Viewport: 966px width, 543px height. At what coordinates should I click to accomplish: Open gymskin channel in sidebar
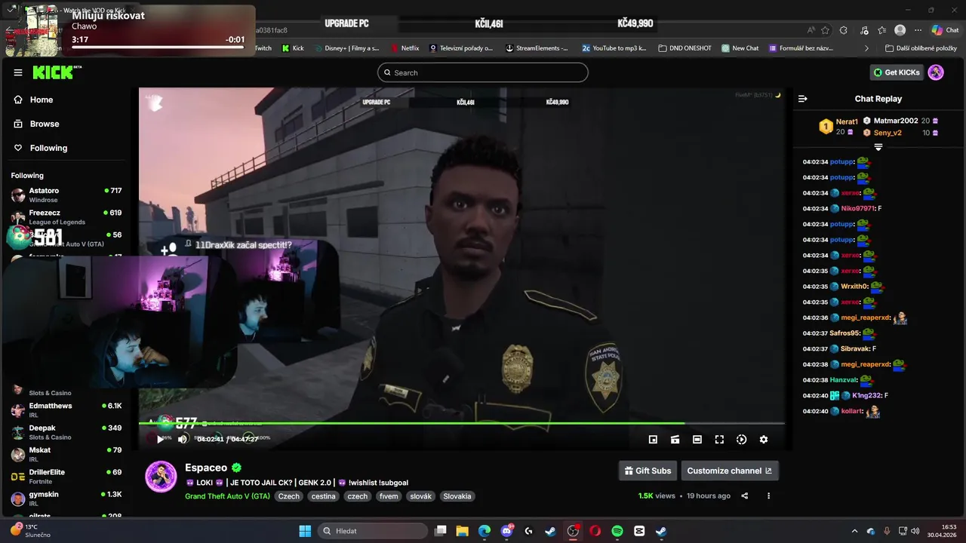[x=66, y=499]
